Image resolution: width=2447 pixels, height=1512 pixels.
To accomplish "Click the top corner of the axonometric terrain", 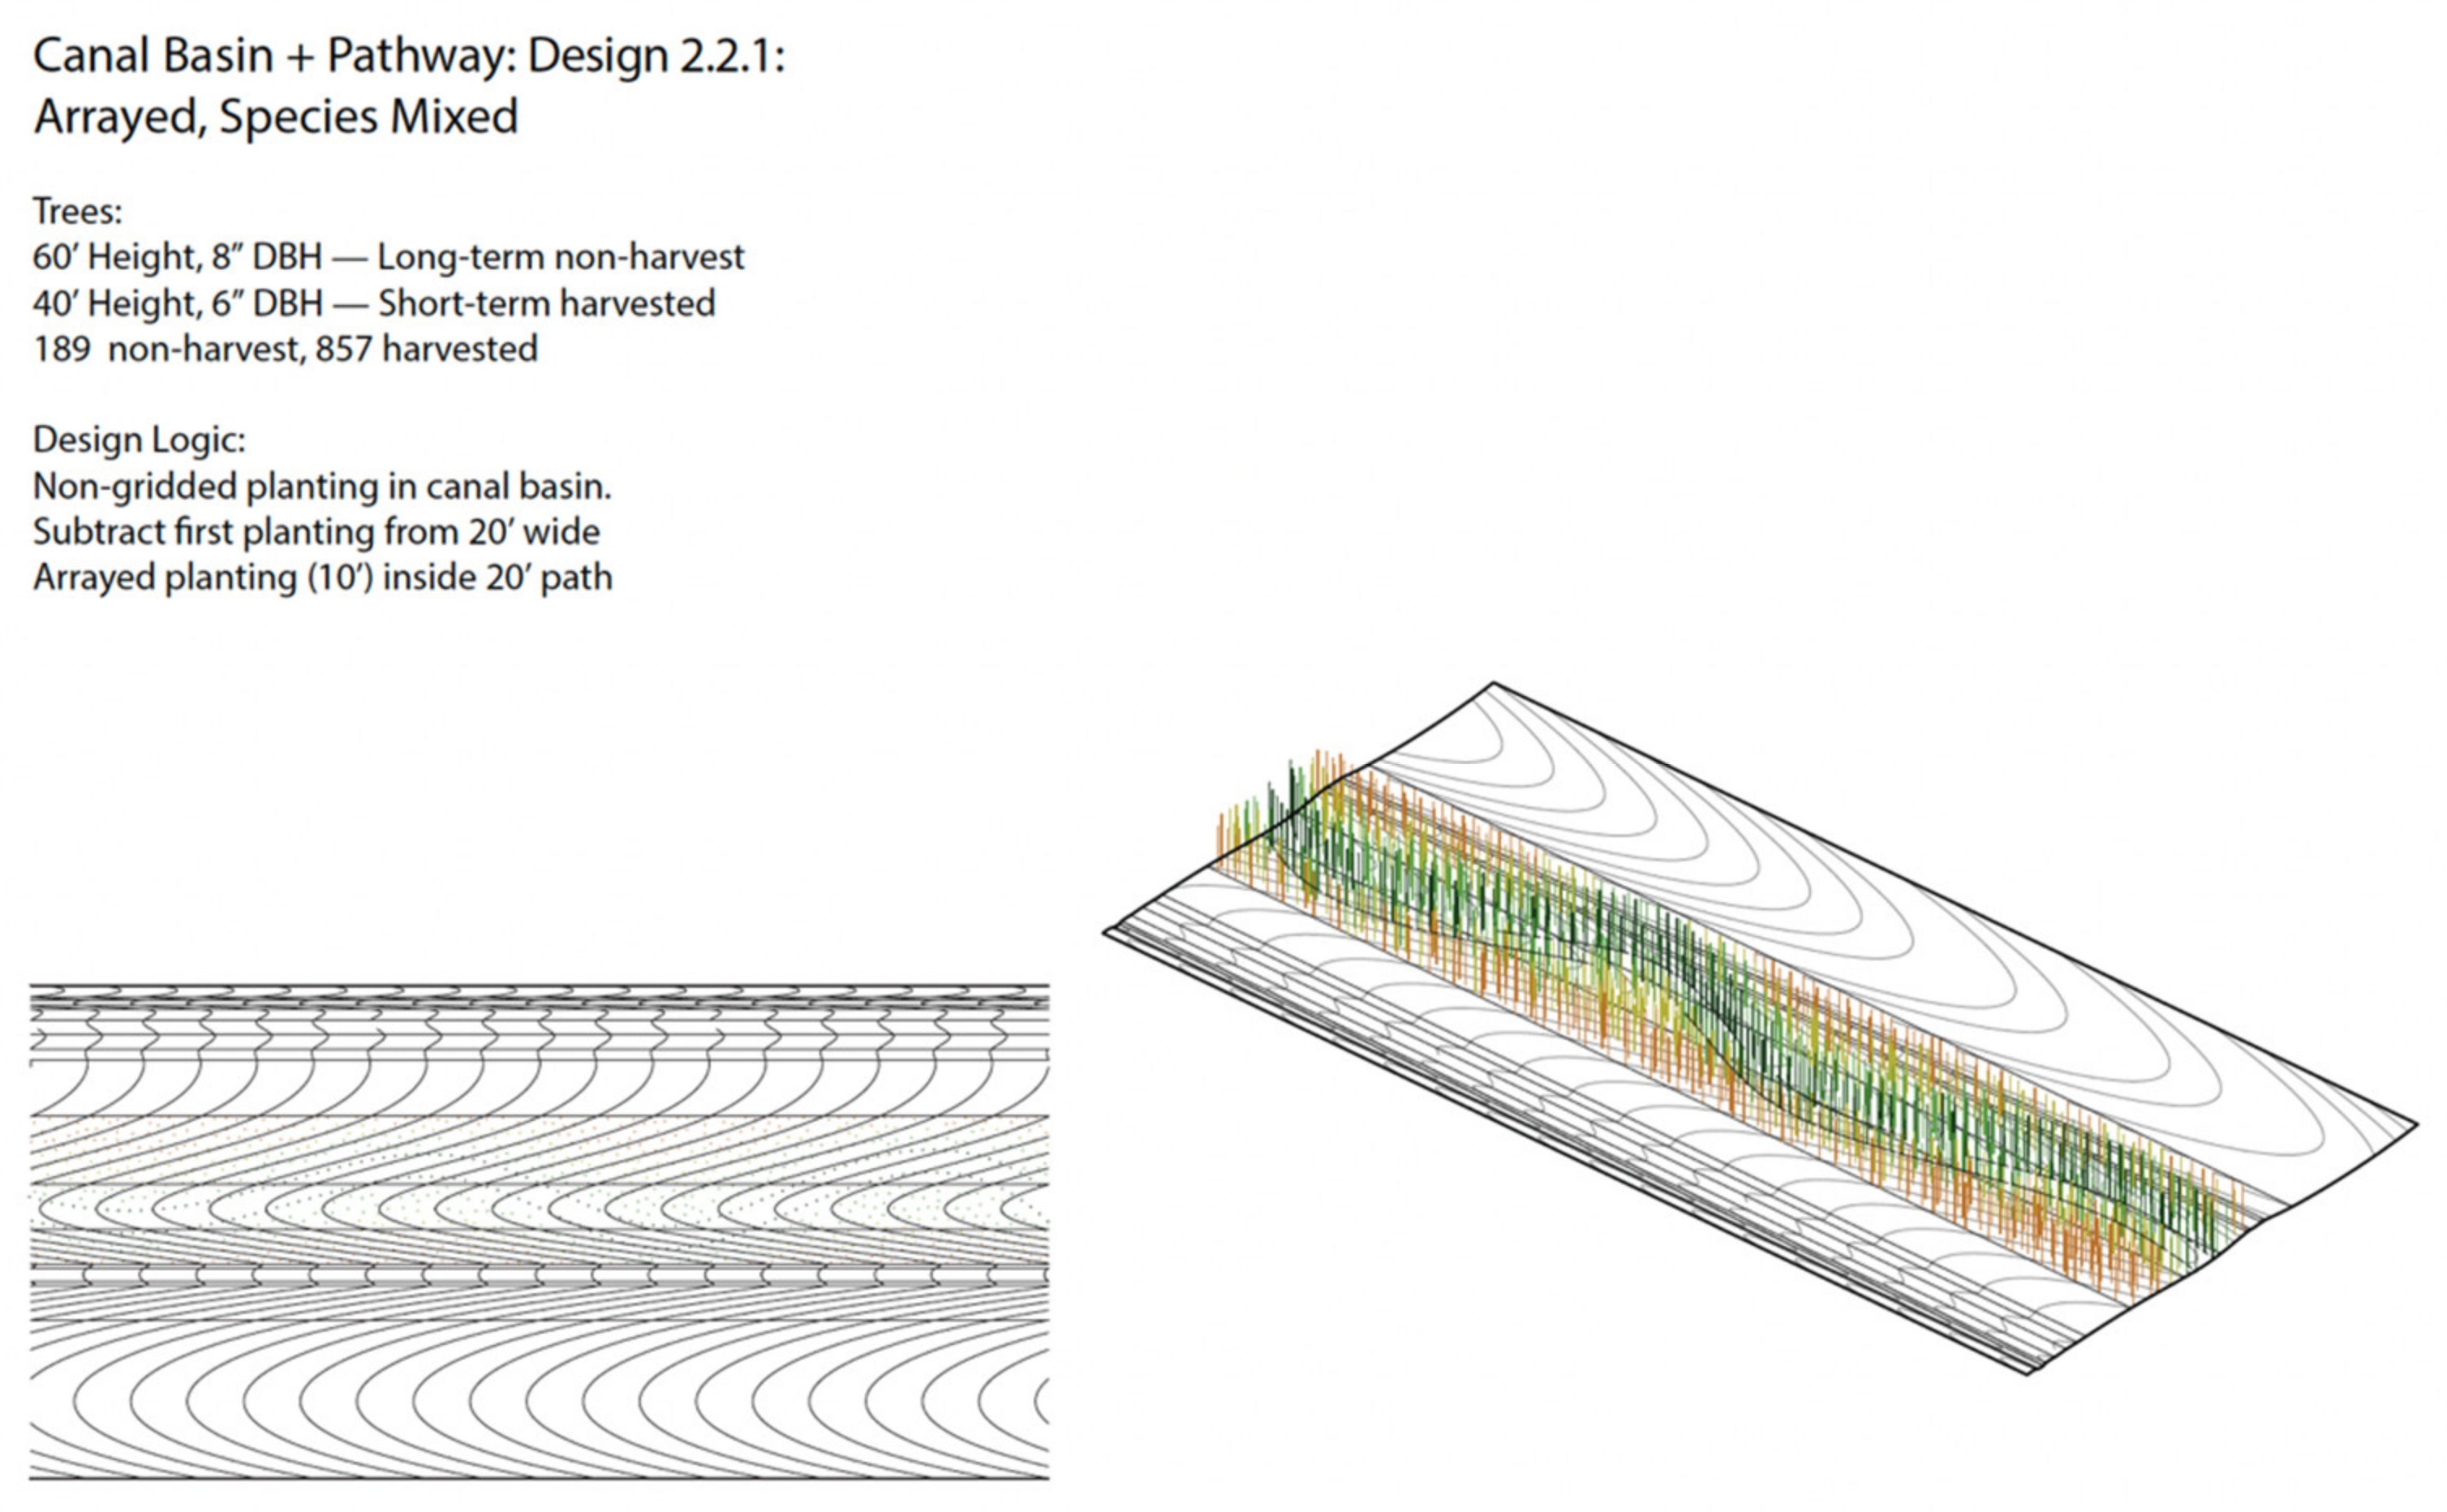I will pyautogui.click(x=1493, y=685).
